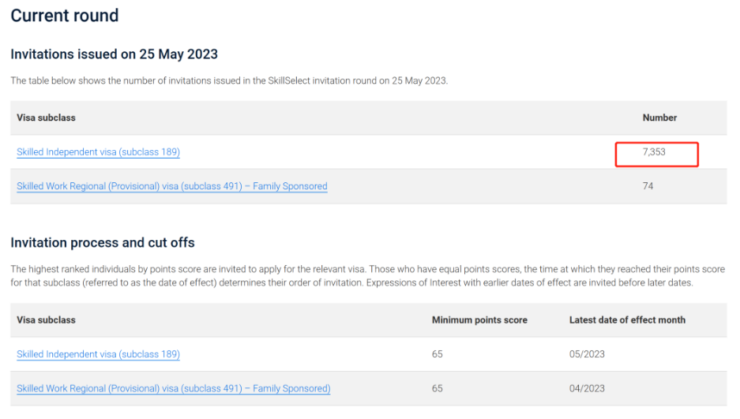The height and width of the screenshot is (419, 740).
Task: Click minimum points 65 for subclass 189
Action: [x=437, y=354]
